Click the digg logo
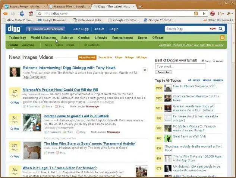236x178 pixels. [14, 29]
